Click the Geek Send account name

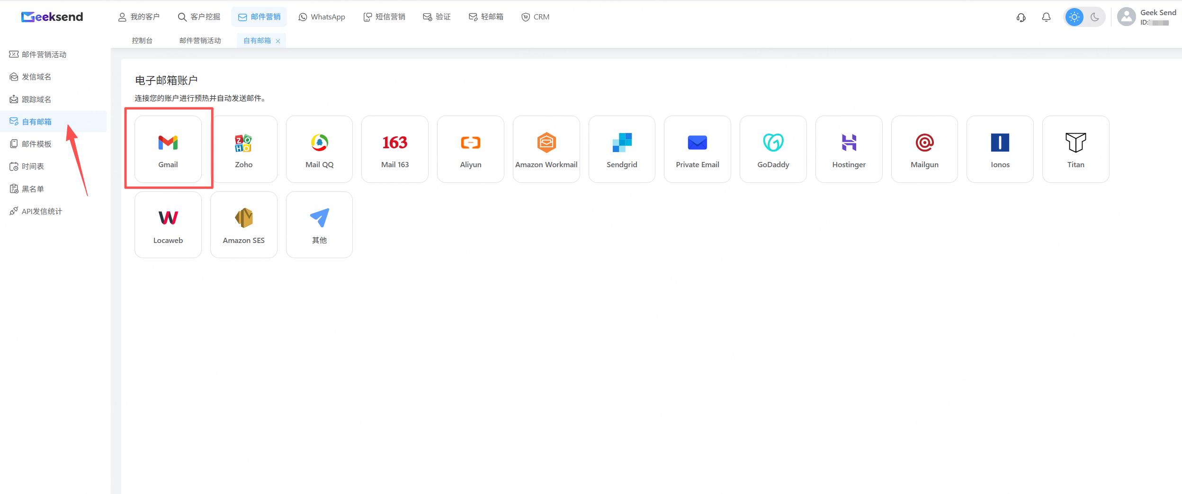[x=1158, y=13]
